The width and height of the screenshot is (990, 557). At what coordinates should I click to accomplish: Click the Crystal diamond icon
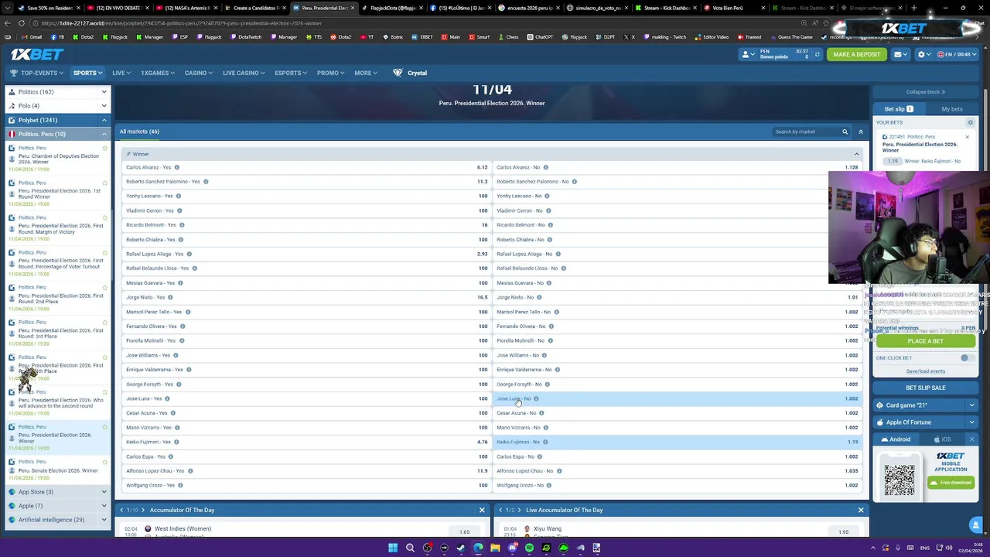(x=398, y=73)
